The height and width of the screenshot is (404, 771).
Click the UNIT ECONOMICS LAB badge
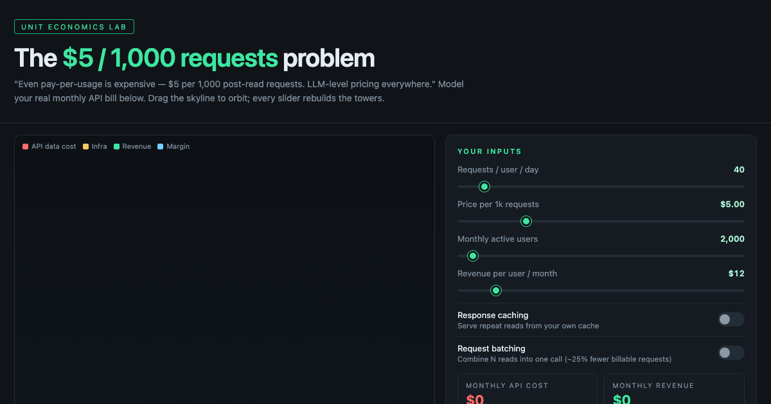(74, 27)
